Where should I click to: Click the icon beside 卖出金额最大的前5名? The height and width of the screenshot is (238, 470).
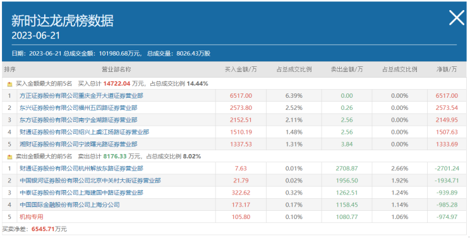[9, 157]
